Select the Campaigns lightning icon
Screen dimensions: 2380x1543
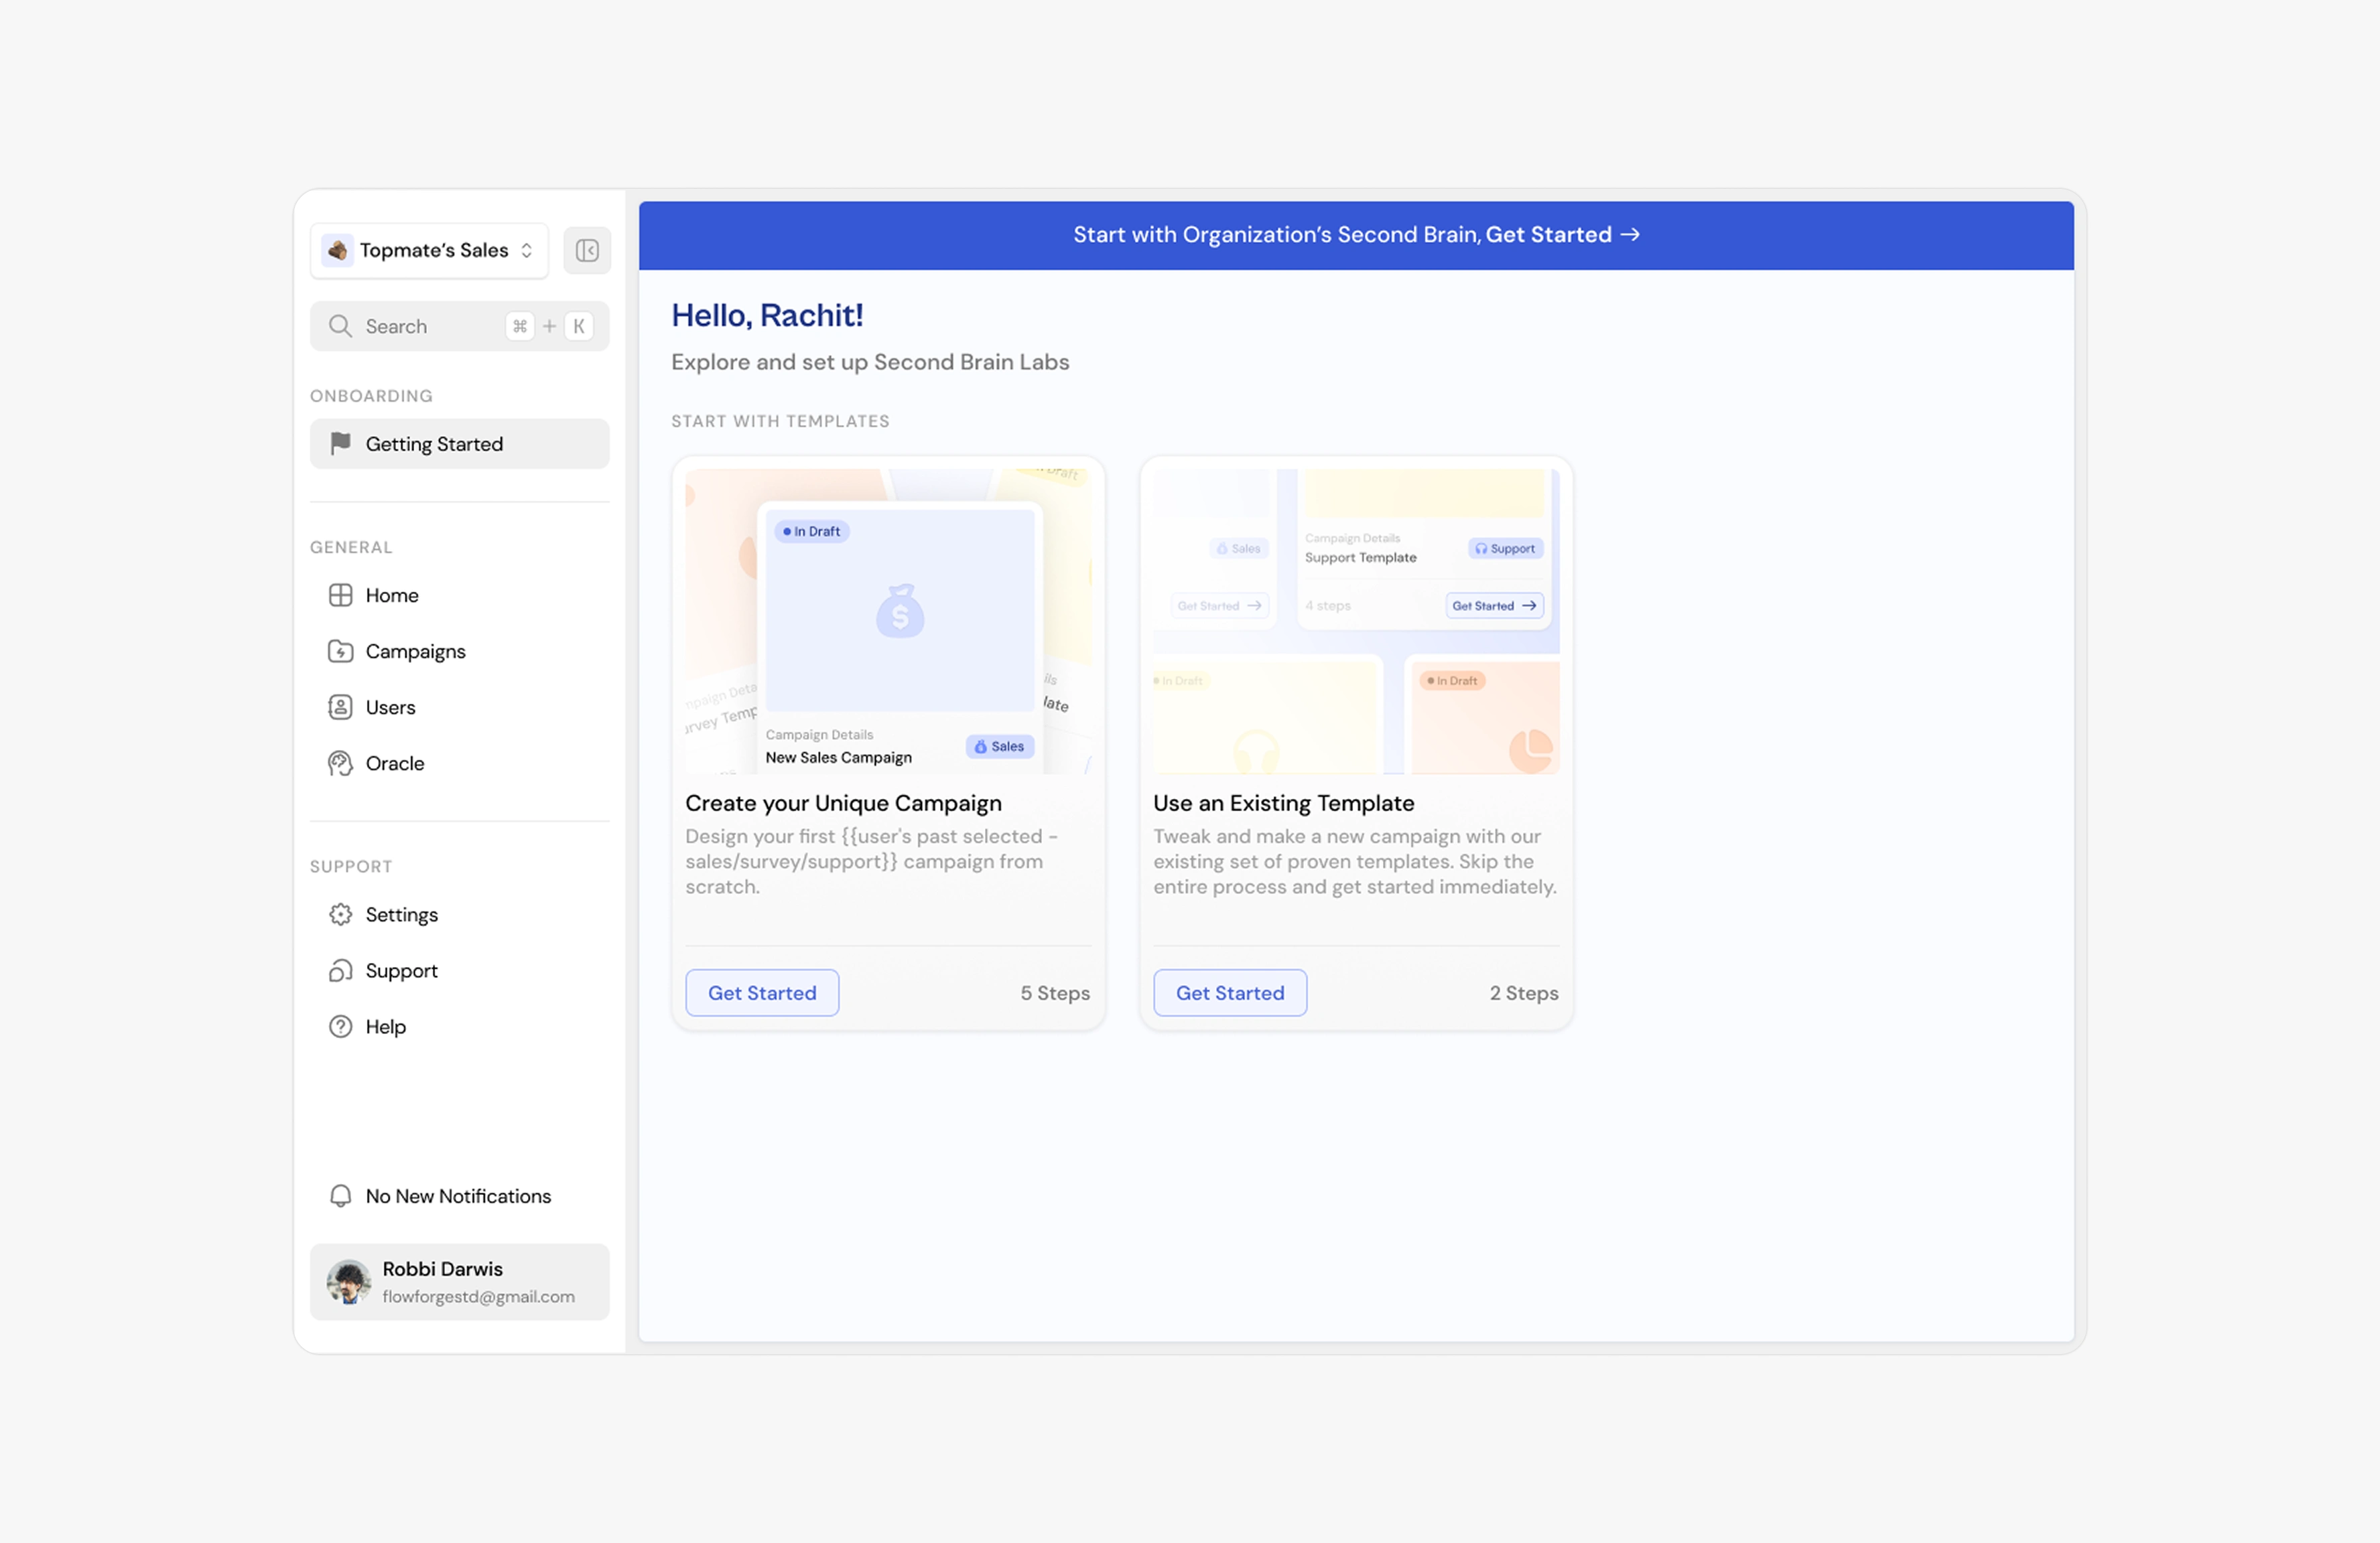point(340,650)
